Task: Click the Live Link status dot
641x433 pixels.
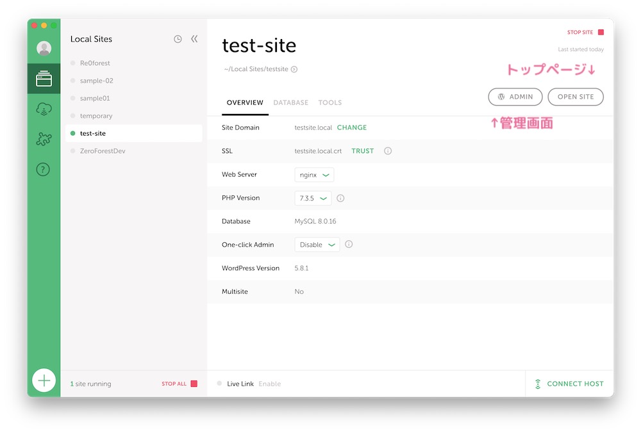Action: pyautogui.click(x=219, y=384)
